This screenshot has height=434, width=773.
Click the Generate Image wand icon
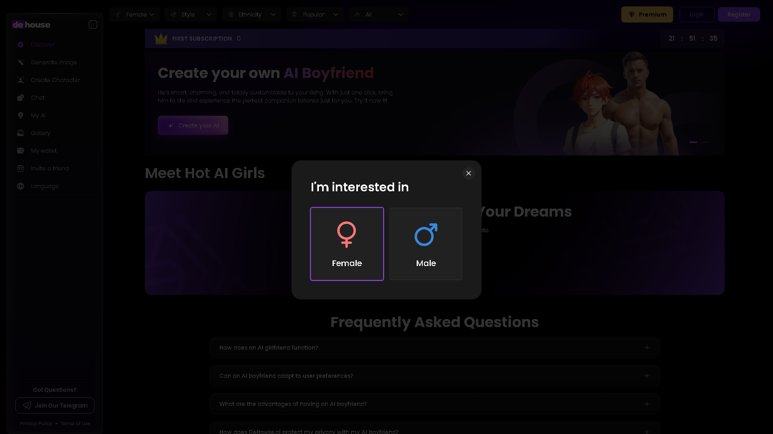click(21, 62)
